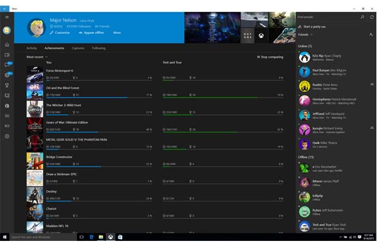Click the friend suggestions person icon beside Friends
Screen dimensions: 377x251
click(371, 35)
